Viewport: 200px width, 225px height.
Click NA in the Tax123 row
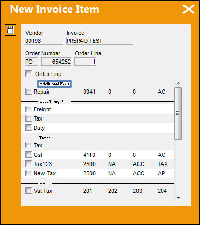(112, 164)
